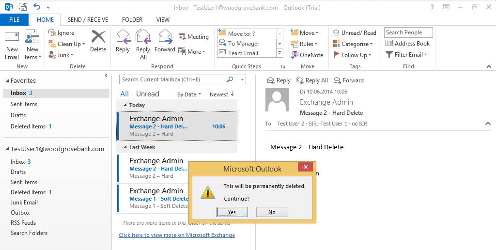
Task: Click the Reply envelope icon in ribbon
Action: coord(123,37)
